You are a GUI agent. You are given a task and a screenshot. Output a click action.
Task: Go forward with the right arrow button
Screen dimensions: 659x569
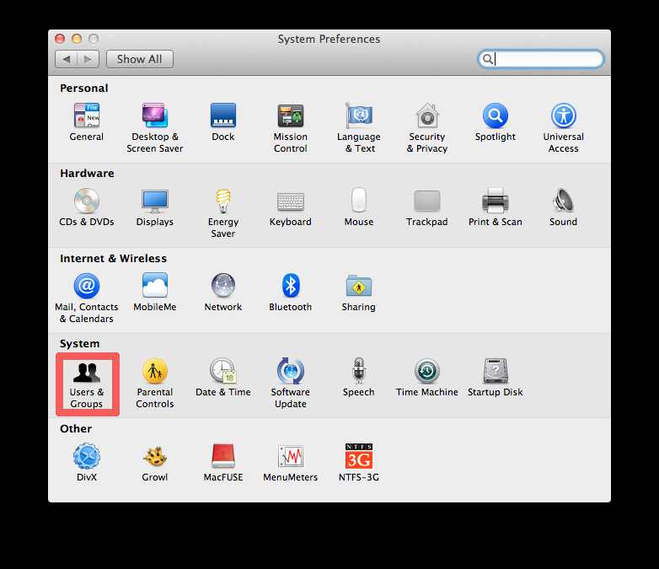click(88, 59)
